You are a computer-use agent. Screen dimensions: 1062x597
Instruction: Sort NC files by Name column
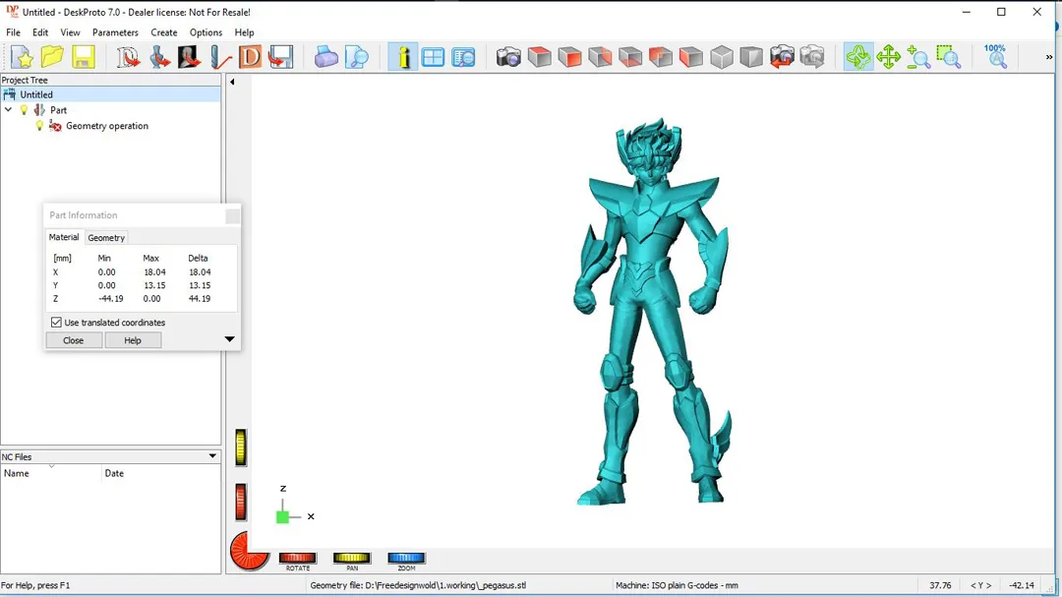51,474
